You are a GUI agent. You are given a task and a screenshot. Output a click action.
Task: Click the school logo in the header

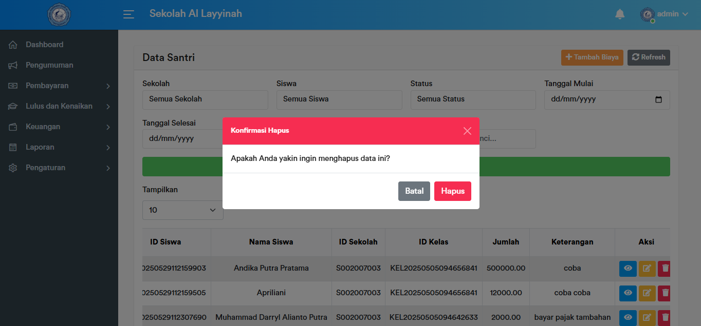pyautogui.click(x=59, y=15)
